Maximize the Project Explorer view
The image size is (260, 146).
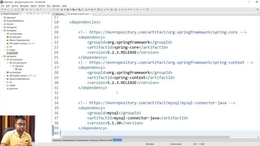click(48, 13)
